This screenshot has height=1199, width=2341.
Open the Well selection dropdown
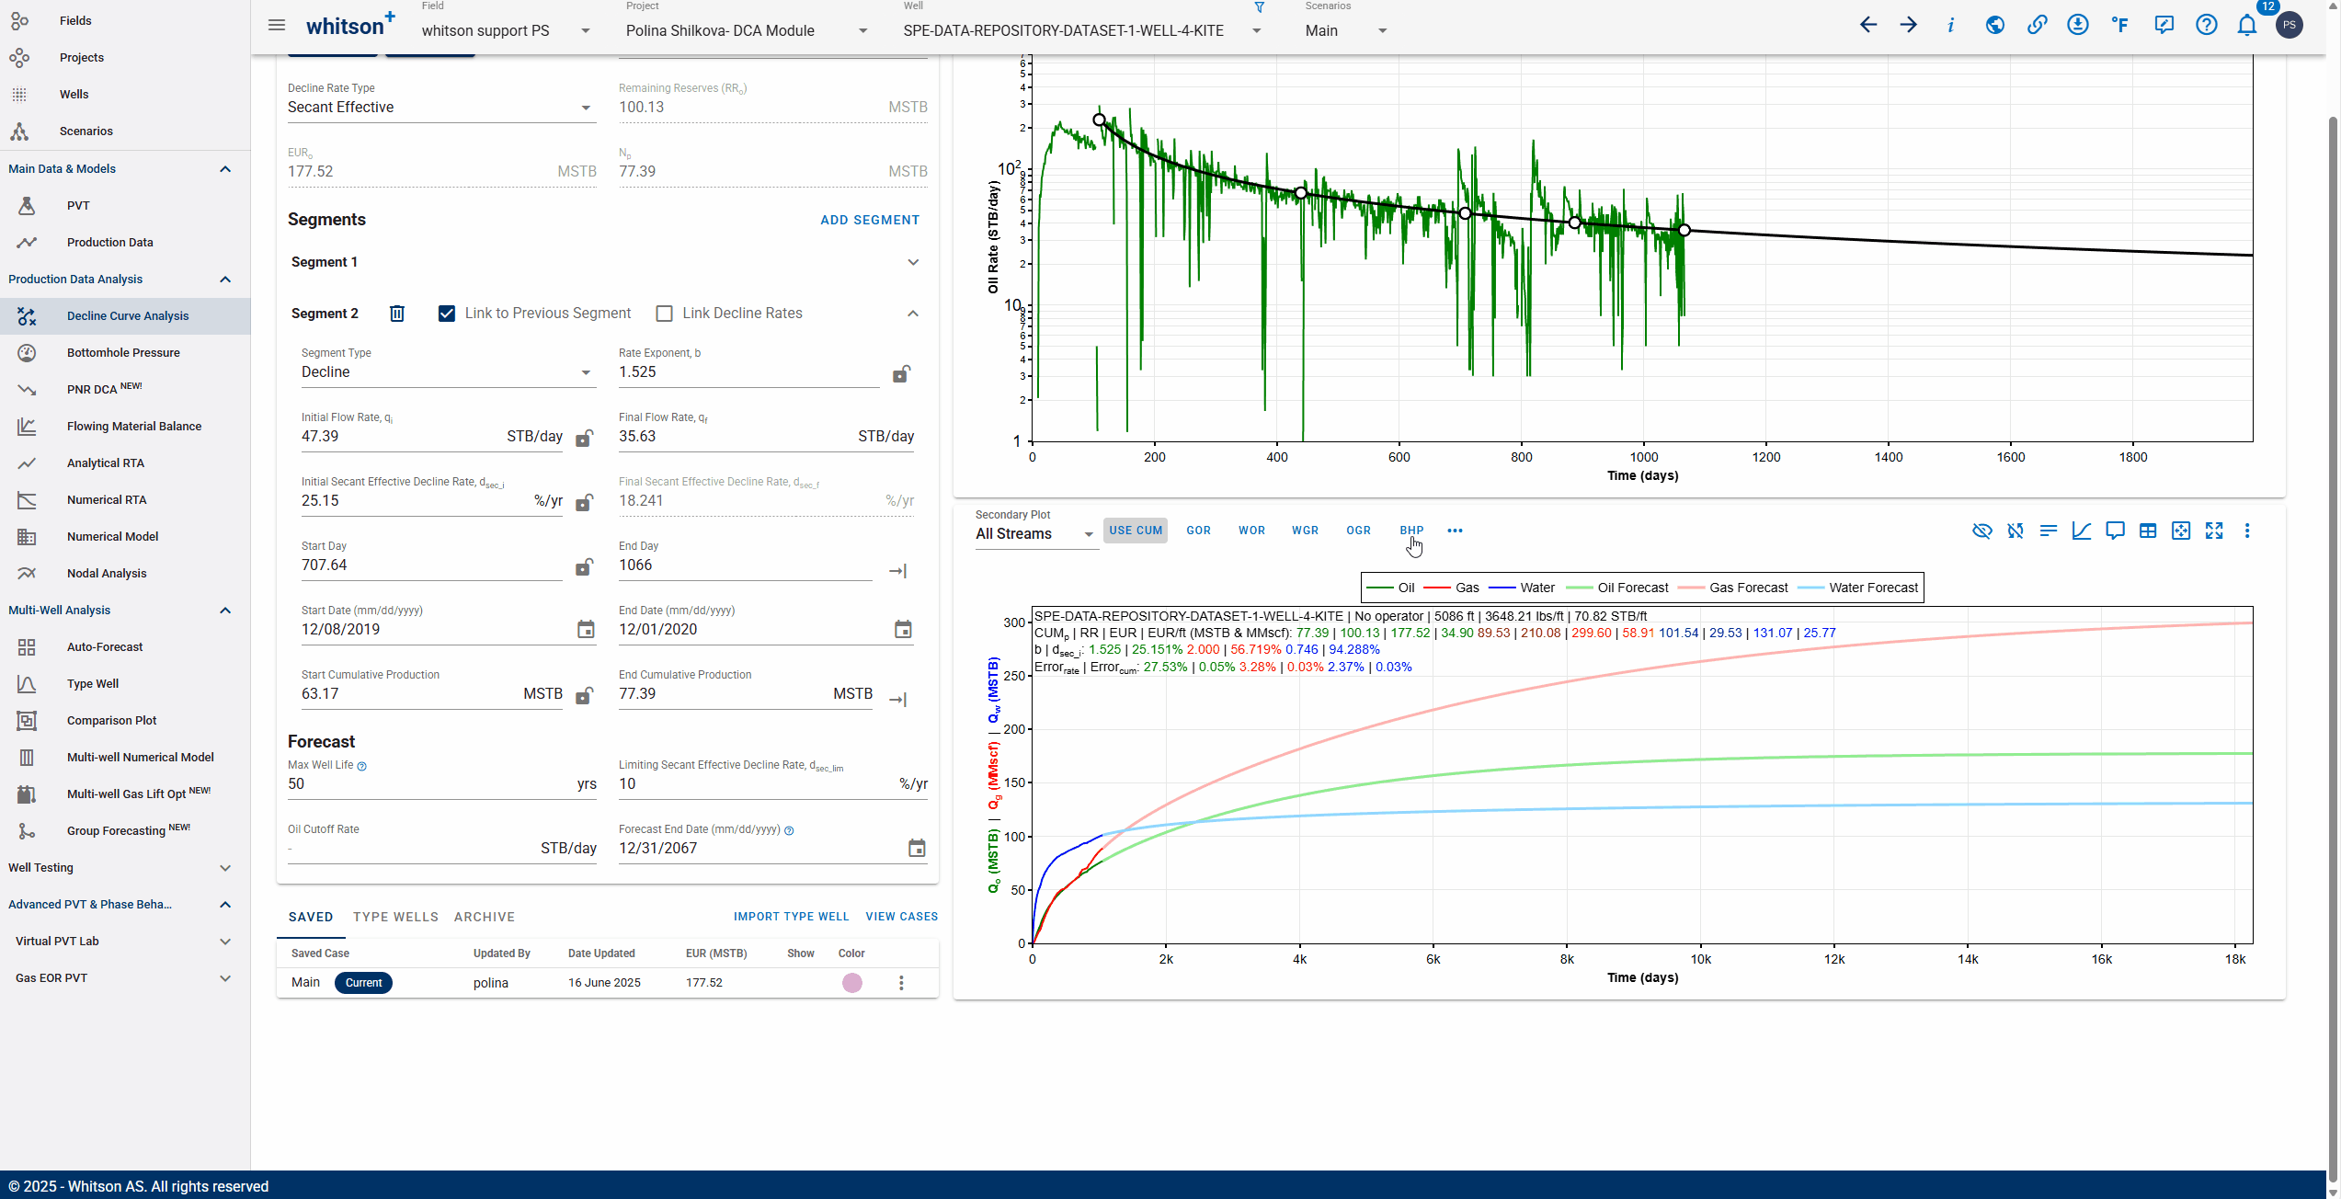tap(1083, 30)
